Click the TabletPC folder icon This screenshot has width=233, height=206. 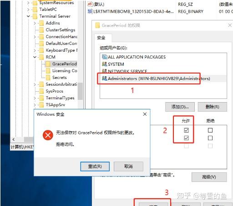pyautogui.click(x=35, y=10)
